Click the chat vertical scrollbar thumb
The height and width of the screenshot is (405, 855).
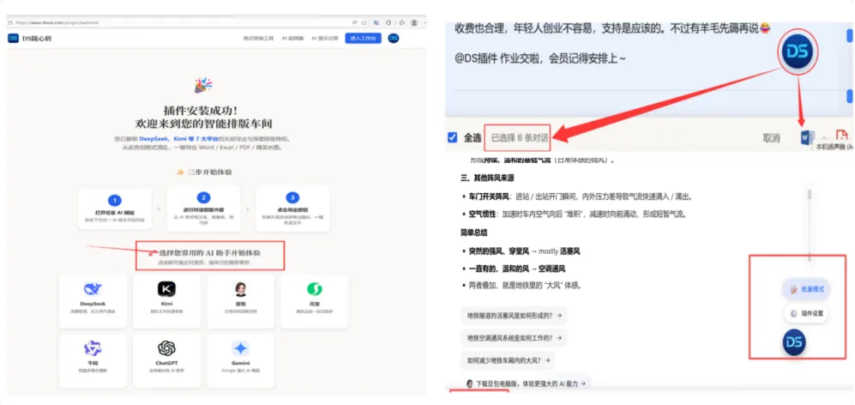[x=810, y=194]
